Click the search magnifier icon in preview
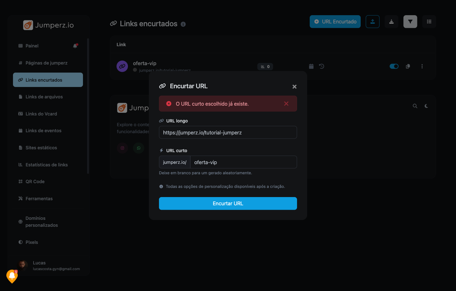 pyautogui.click(x=415, y=106)
